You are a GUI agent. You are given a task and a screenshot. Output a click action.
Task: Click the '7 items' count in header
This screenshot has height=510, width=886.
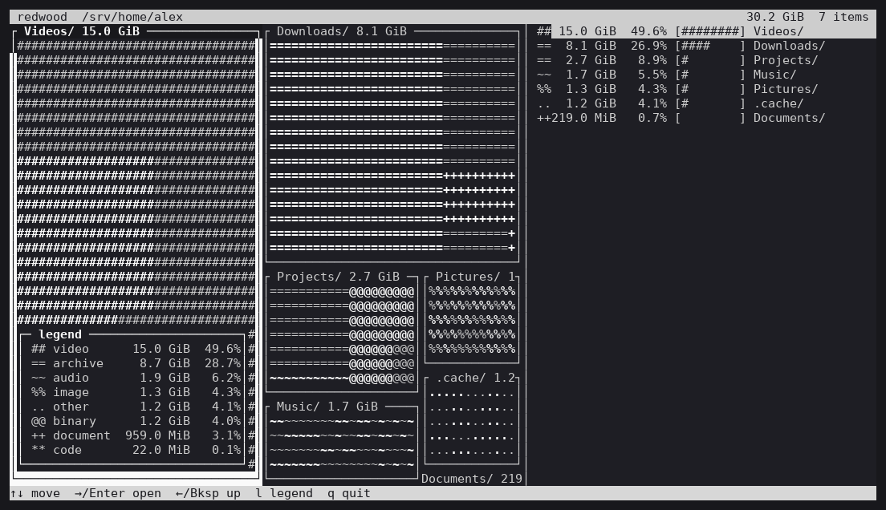click(843, 17)
